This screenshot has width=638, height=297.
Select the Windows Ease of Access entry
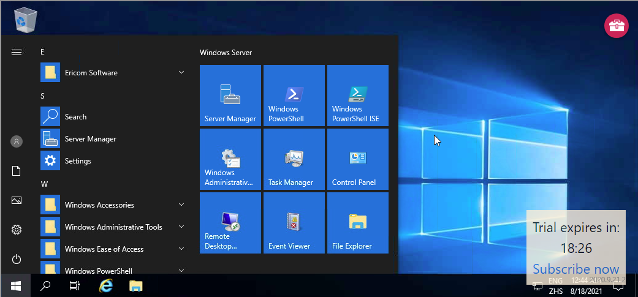point(114,249)
